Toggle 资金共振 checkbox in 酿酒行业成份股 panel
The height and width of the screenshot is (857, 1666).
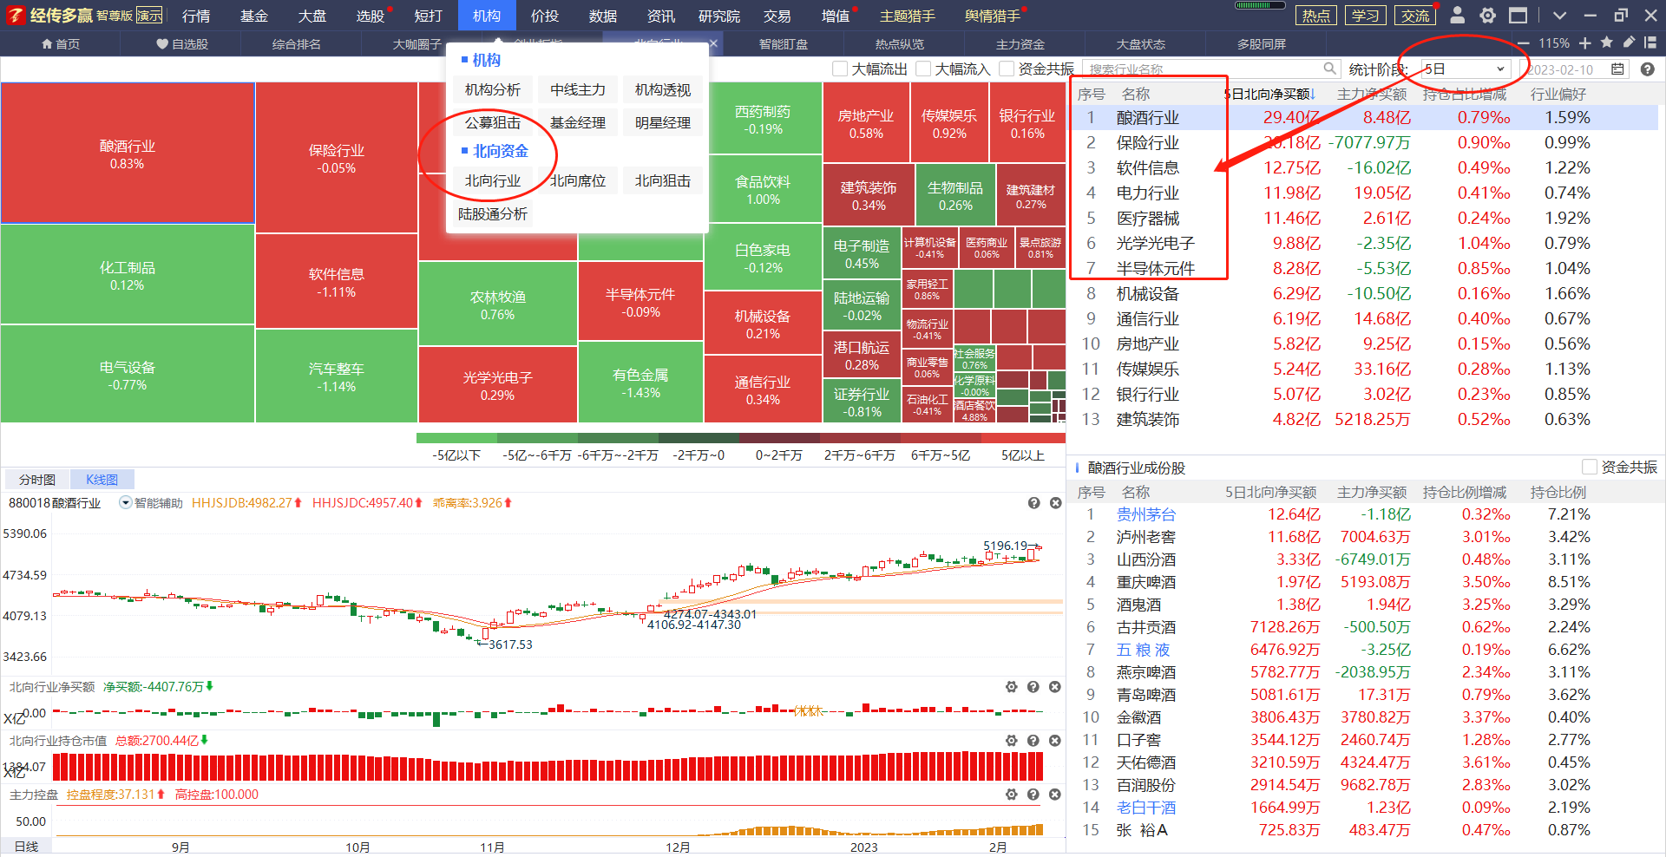coord(1590,467)
